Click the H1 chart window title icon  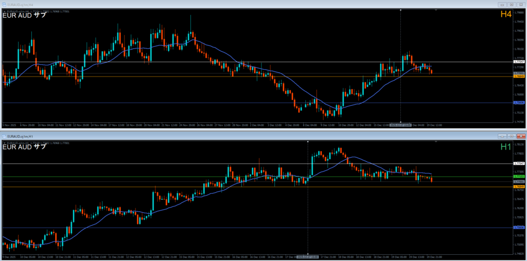[x=4, y=136]
